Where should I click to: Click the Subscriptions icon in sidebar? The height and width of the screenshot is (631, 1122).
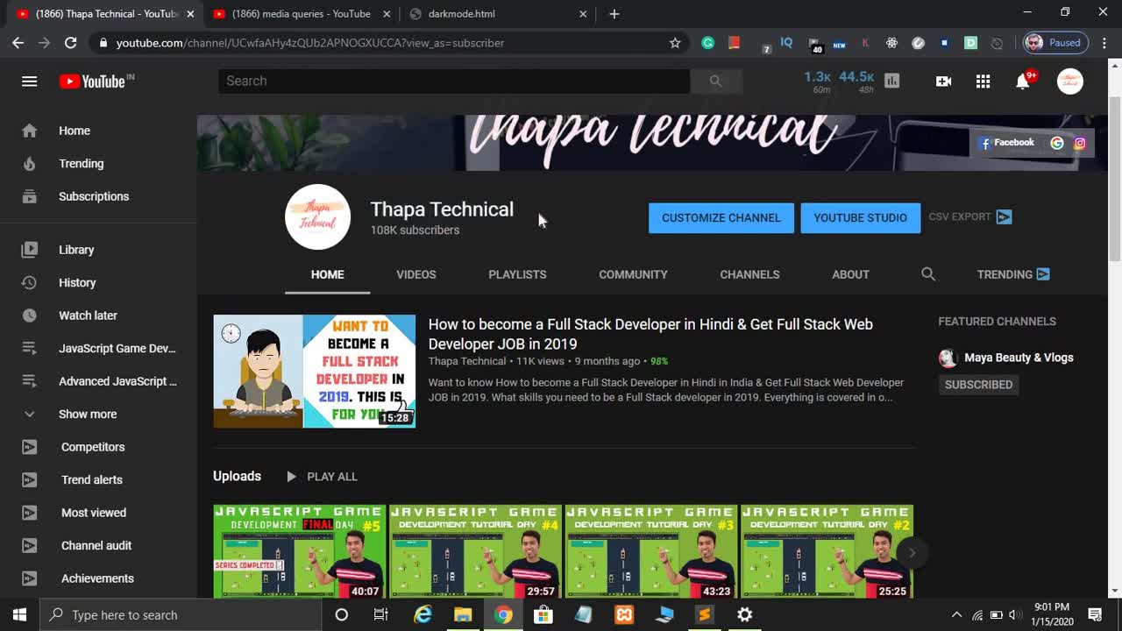[29, 196]
